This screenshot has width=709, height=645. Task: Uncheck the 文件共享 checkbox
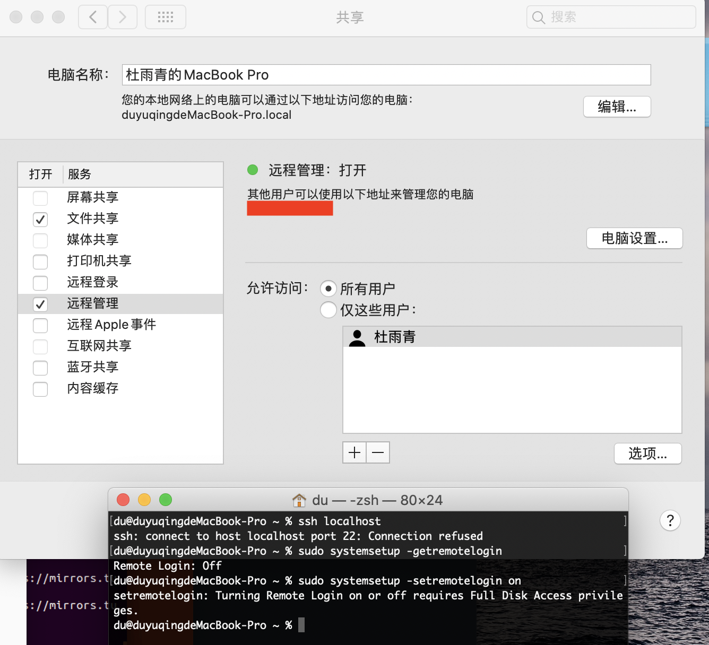point(40,219)
